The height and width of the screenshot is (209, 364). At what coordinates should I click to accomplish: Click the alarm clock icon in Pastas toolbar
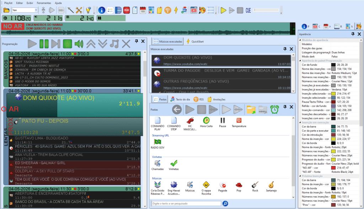(x=274, y=109)
